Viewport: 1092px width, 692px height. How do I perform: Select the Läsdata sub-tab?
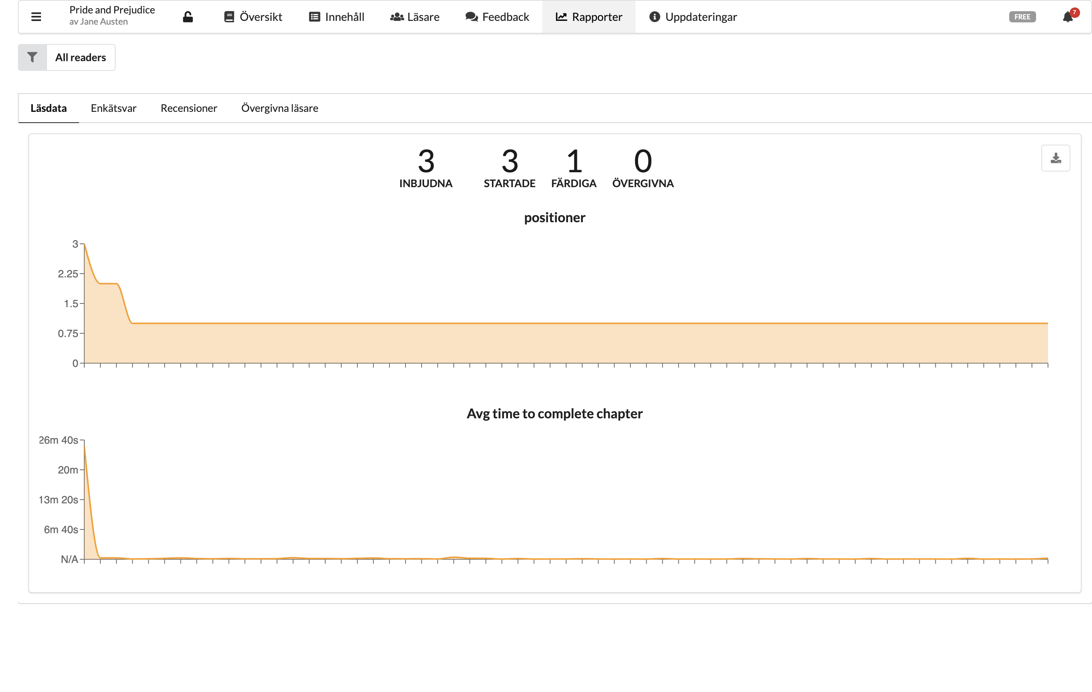click(x=48, y=108)
